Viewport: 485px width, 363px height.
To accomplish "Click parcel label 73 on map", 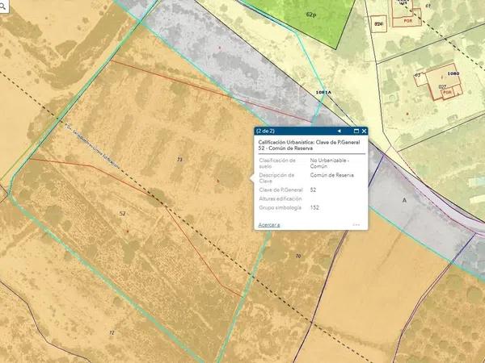I will click(179, 161).
